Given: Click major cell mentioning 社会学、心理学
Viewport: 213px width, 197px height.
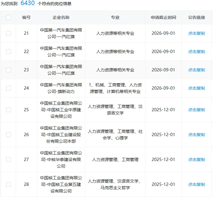Looking at the screenshot, I should (115, 135).
